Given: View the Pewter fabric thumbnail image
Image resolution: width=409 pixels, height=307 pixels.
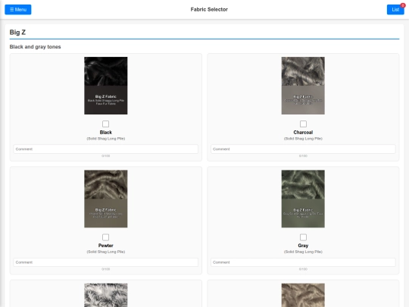Looking at the screenshot, I should tap(105, 199).
